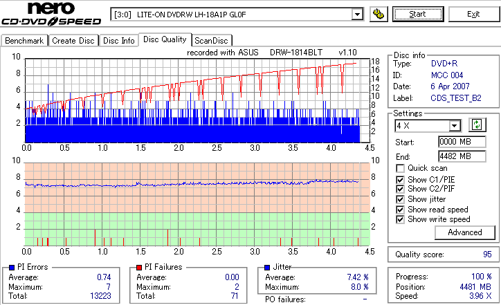Switch to the ScanDisc tab
501x305 pixels.
[211, 41]
